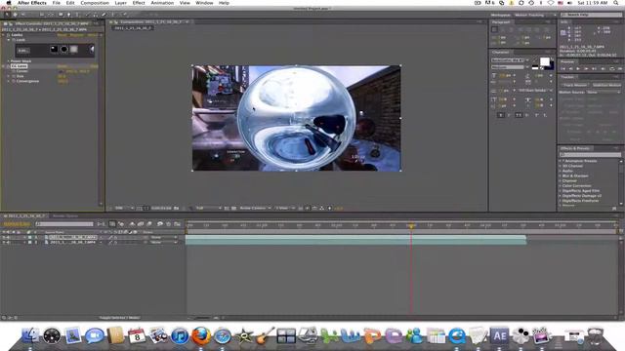Toggle Live Update switch in timeline

pyautogui.click(x=112, y=224)
